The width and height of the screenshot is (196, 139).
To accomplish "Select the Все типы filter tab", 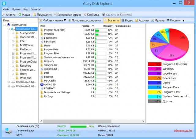I will coord(112,20).
